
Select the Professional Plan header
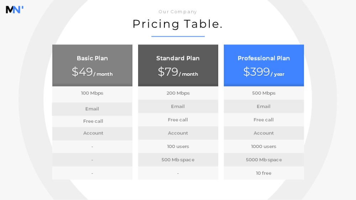coord(264,58)
